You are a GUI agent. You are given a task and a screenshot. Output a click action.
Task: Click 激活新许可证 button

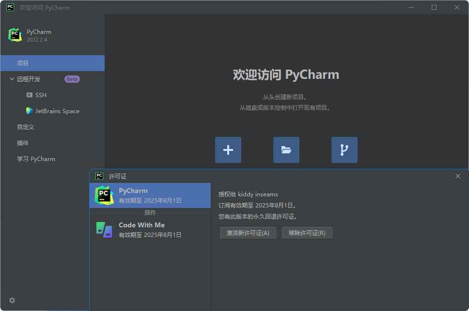(248, 233)
